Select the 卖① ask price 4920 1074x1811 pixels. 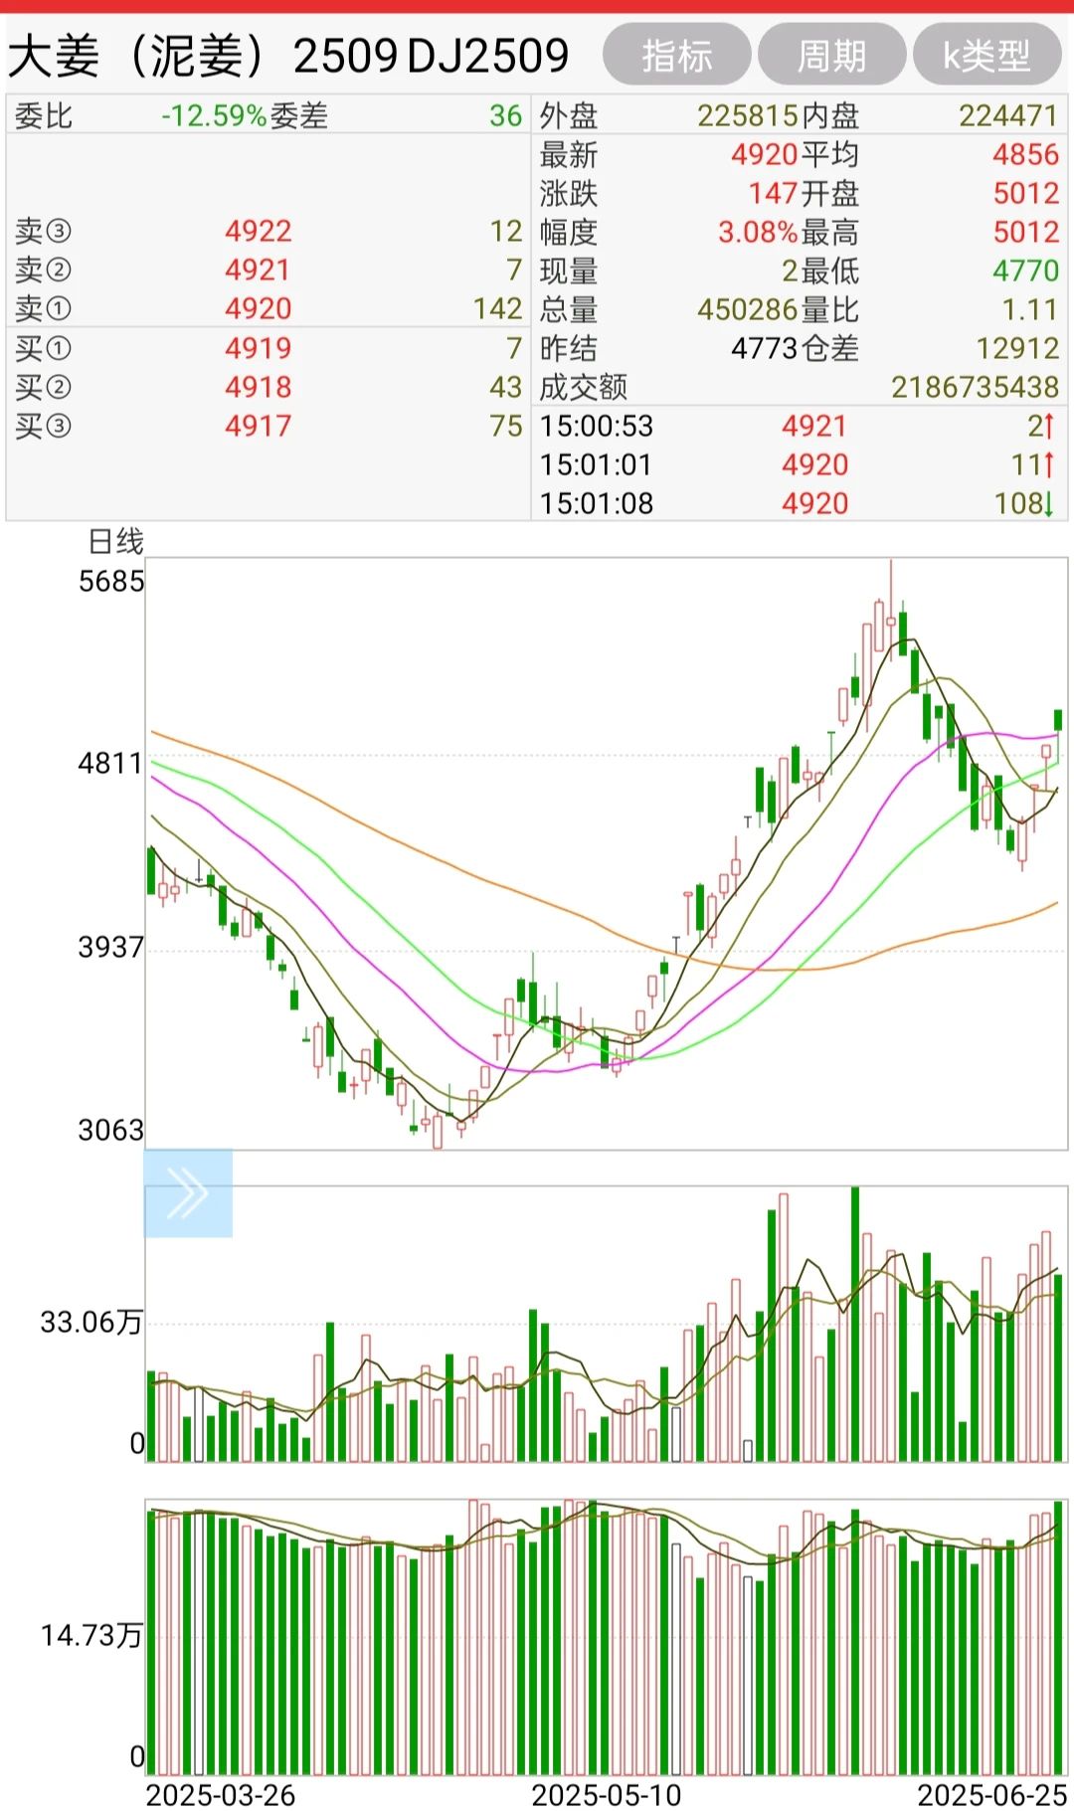(x=258, y=309)
